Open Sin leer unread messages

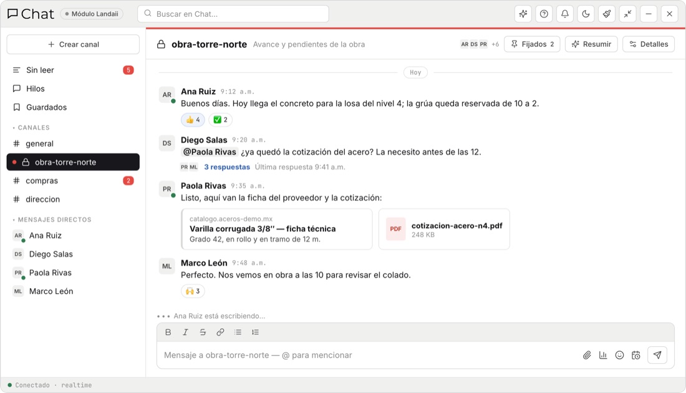(73, 70)
